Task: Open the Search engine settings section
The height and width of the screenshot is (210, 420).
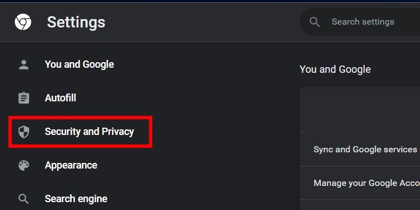Action: (x=76, y=199)
